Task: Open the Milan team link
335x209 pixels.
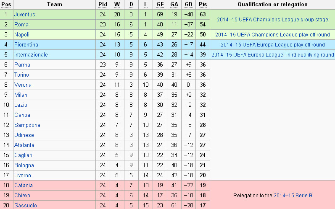Action: pos(21,95)
